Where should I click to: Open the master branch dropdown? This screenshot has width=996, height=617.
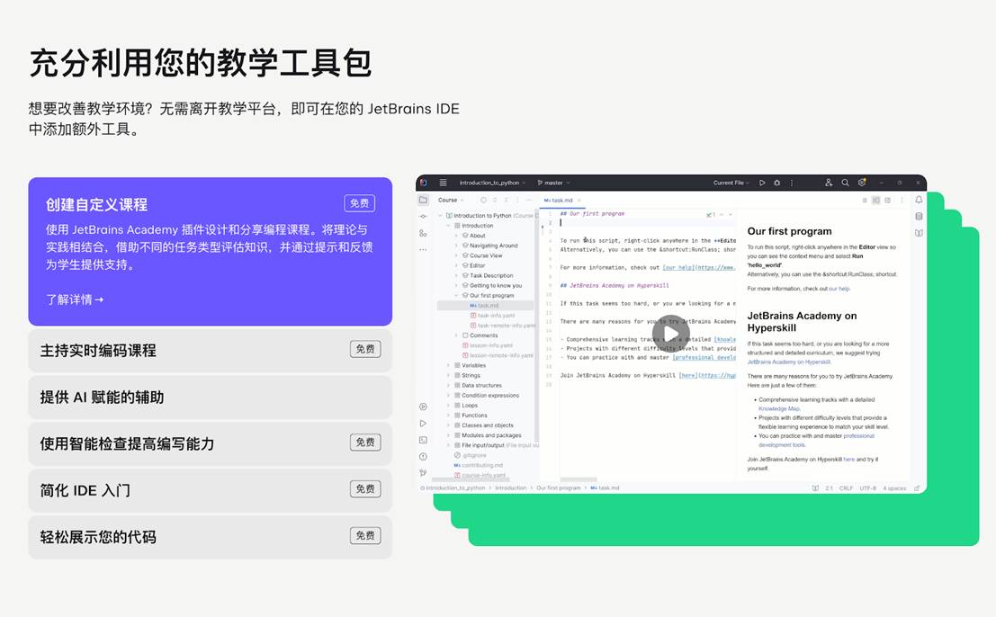556,183
